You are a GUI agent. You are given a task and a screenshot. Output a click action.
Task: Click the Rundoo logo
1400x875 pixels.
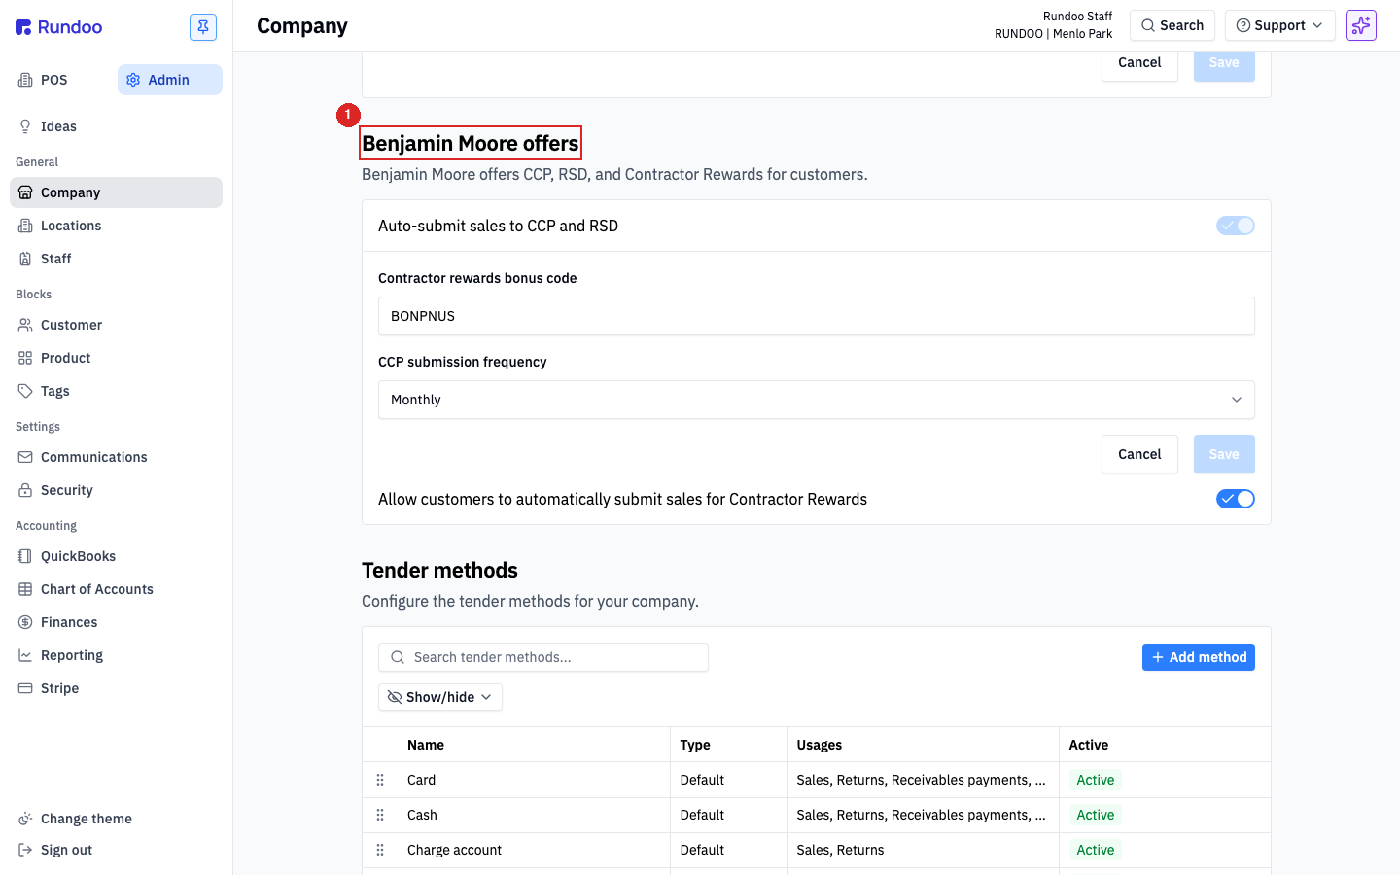click(x=59, y=27)
